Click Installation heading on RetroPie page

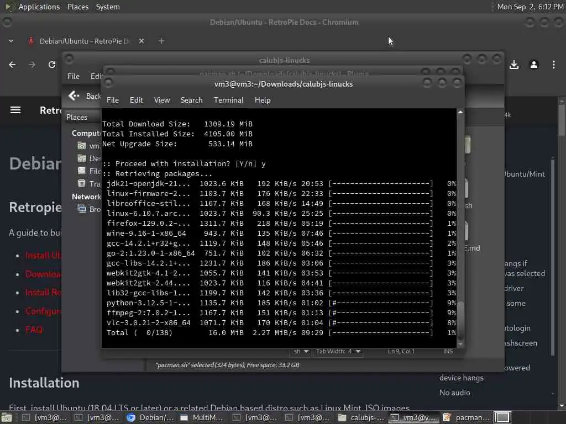coord(44,383)
